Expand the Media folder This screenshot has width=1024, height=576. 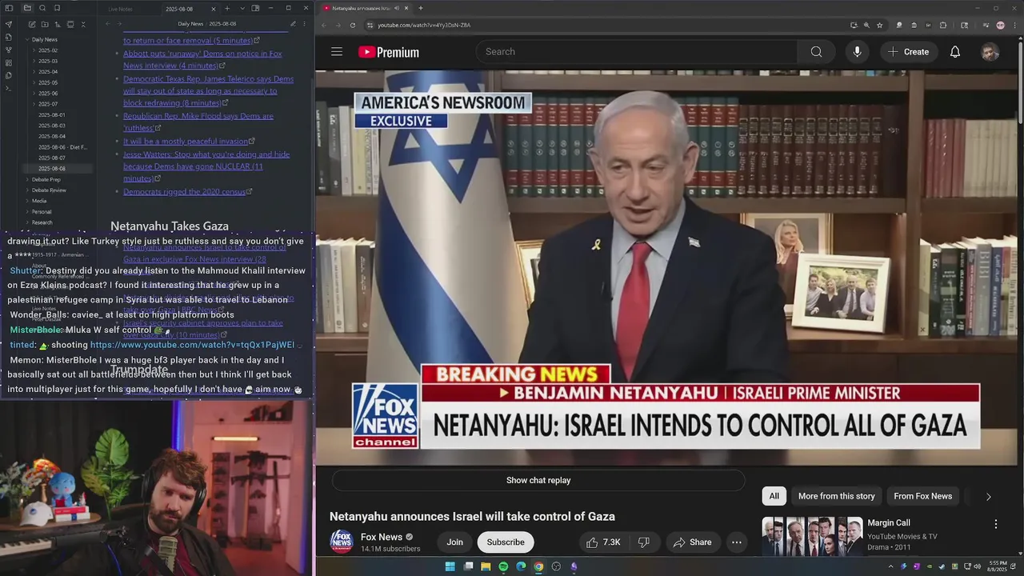[x=27, y=201]
